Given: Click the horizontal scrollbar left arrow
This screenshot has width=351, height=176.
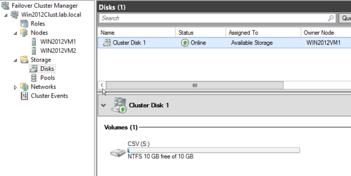Looking at the screenshot, I should tap(102, 85).
